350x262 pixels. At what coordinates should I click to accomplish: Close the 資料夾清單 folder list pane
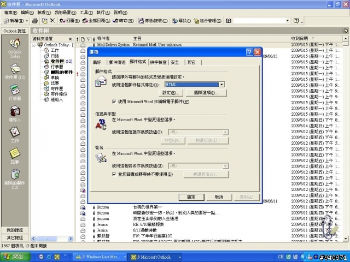[71, 39]
